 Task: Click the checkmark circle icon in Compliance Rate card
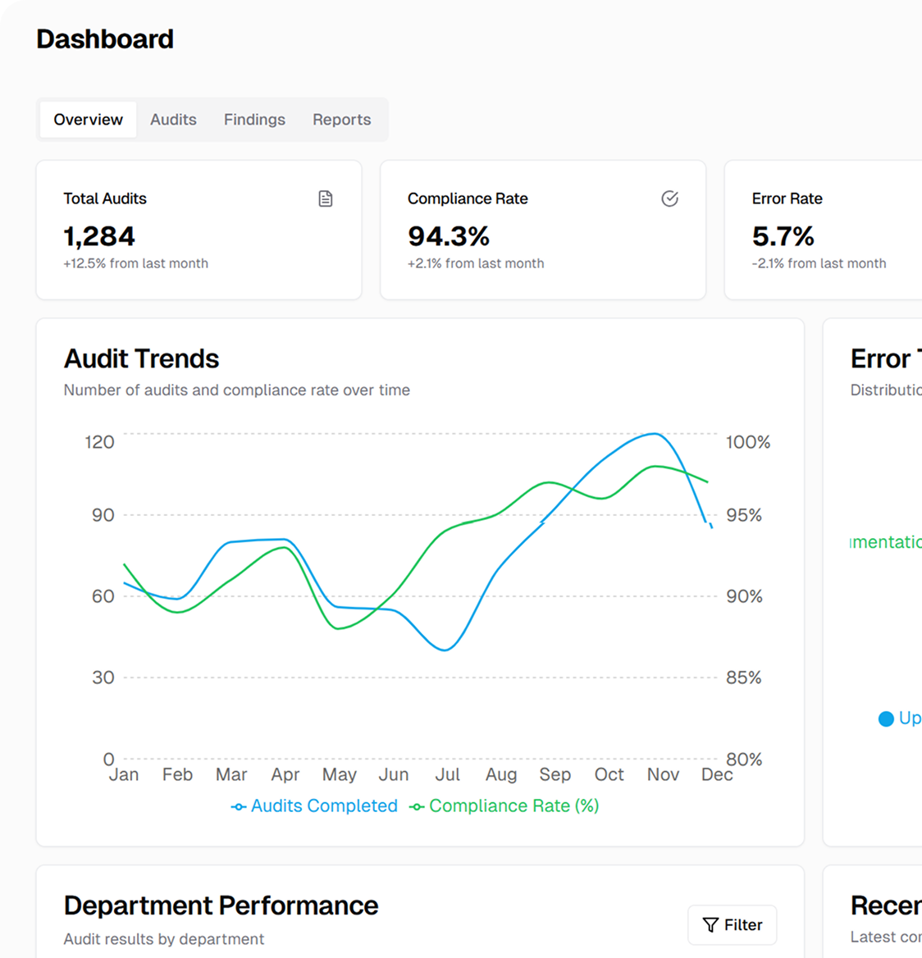click(x=669, y=198)
